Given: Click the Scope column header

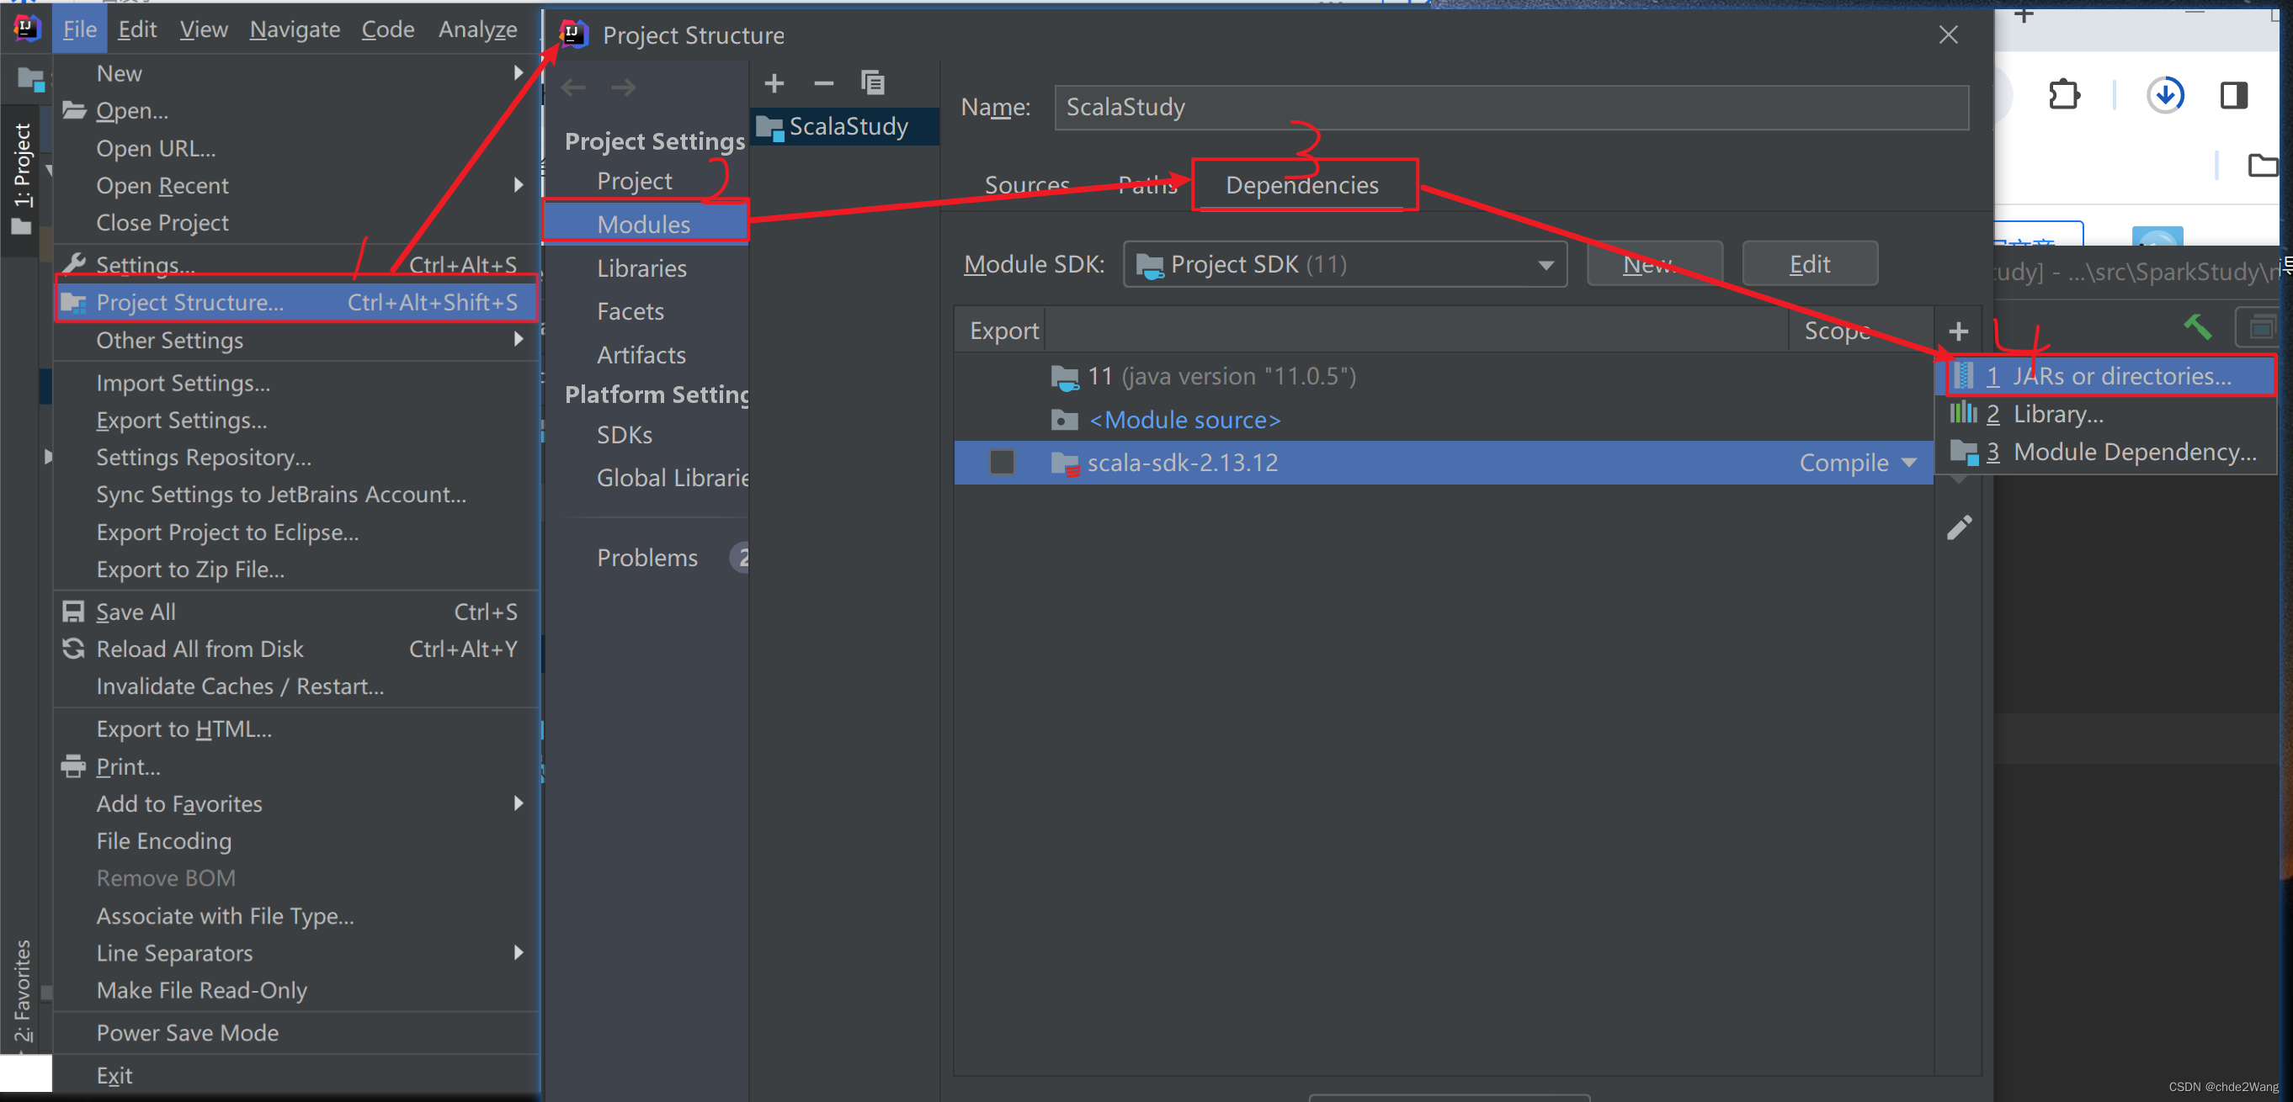Looking at the screenshot, I should tap(1859, 330).
